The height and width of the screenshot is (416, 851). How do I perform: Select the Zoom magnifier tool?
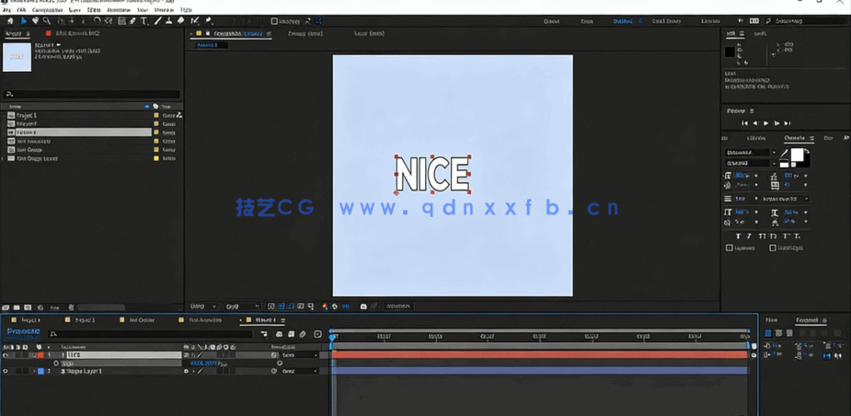(x=47, y=21)
